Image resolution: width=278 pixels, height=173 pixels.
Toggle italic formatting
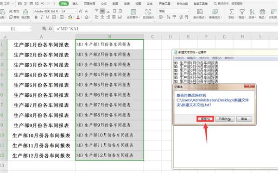[x=42, y=17]
